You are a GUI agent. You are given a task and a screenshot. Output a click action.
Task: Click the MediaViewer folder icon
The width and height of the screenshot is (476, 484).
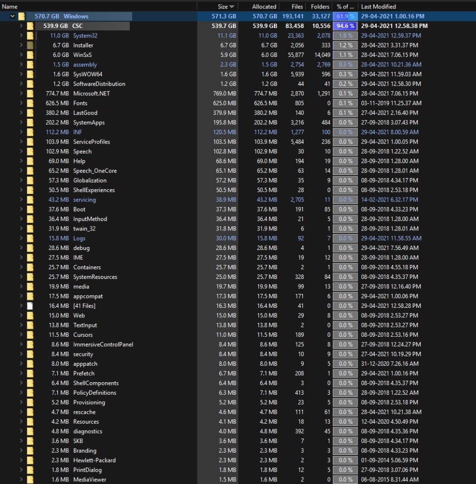click(30, 480)
